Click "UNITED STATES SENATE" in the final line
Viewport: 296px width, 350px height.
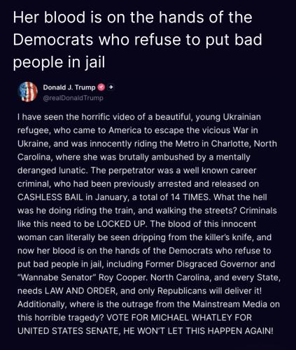point(69,331)
